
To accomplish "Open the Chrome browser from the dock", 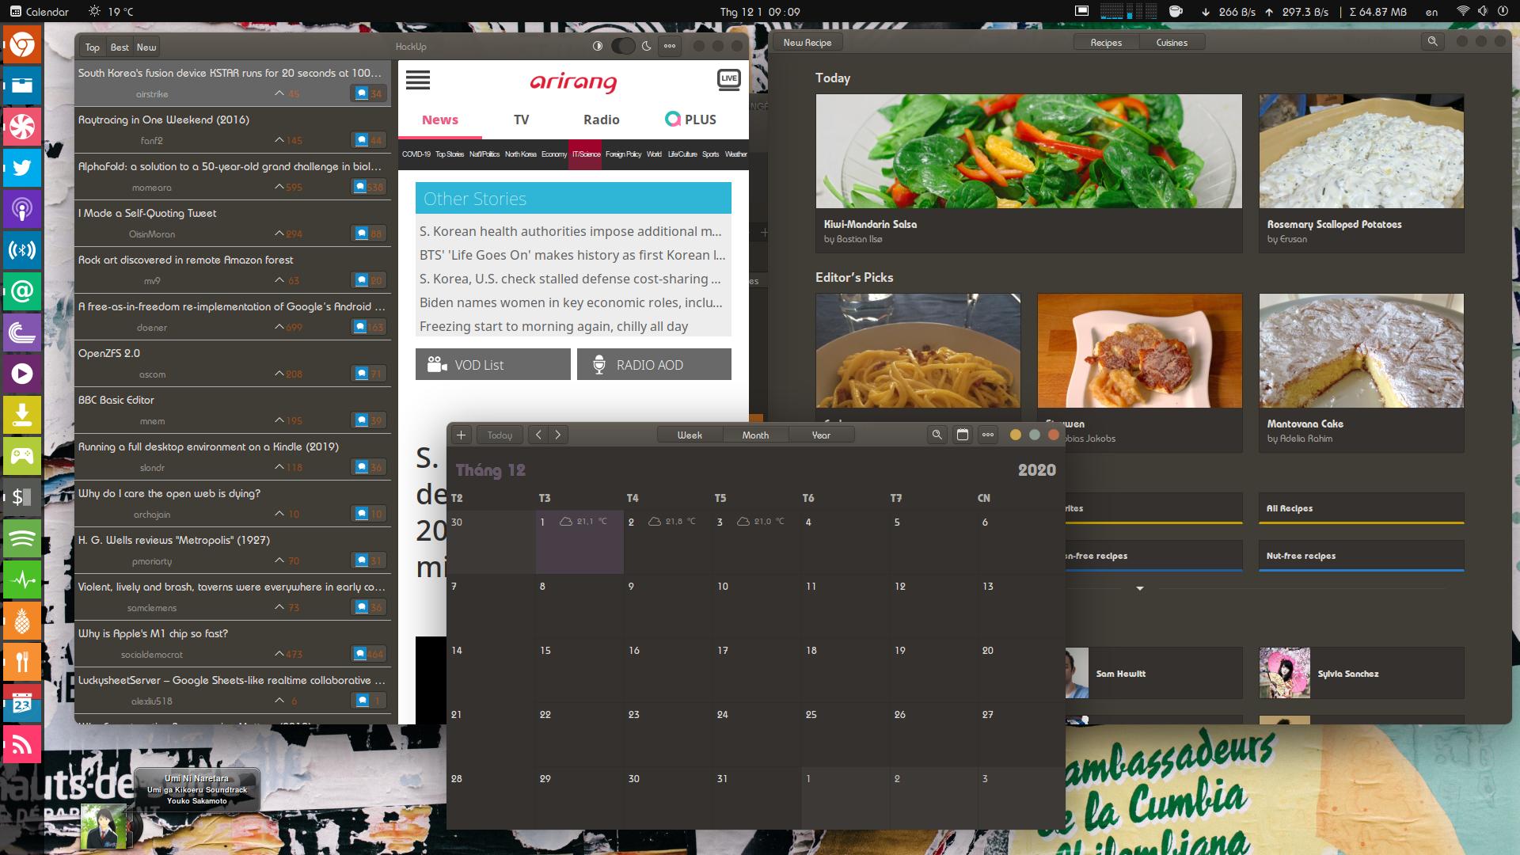I will 22,45.
